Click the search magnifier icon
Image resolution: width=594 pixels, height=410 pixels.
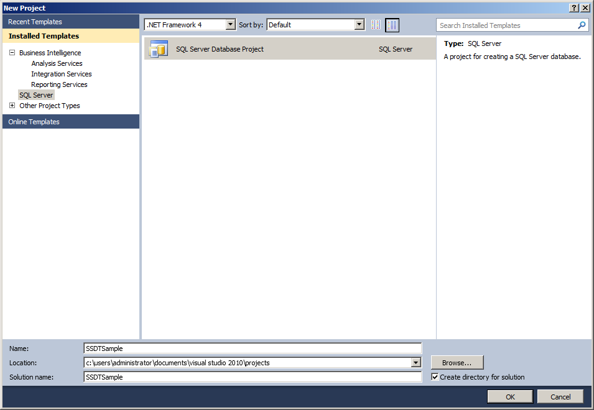point(582,25)
